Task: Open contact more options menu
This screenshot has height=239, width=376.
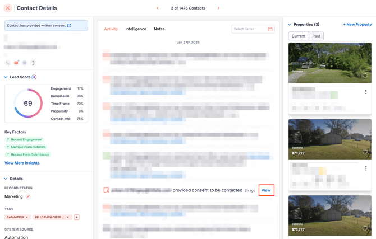Action: click(x=33, y=63)
